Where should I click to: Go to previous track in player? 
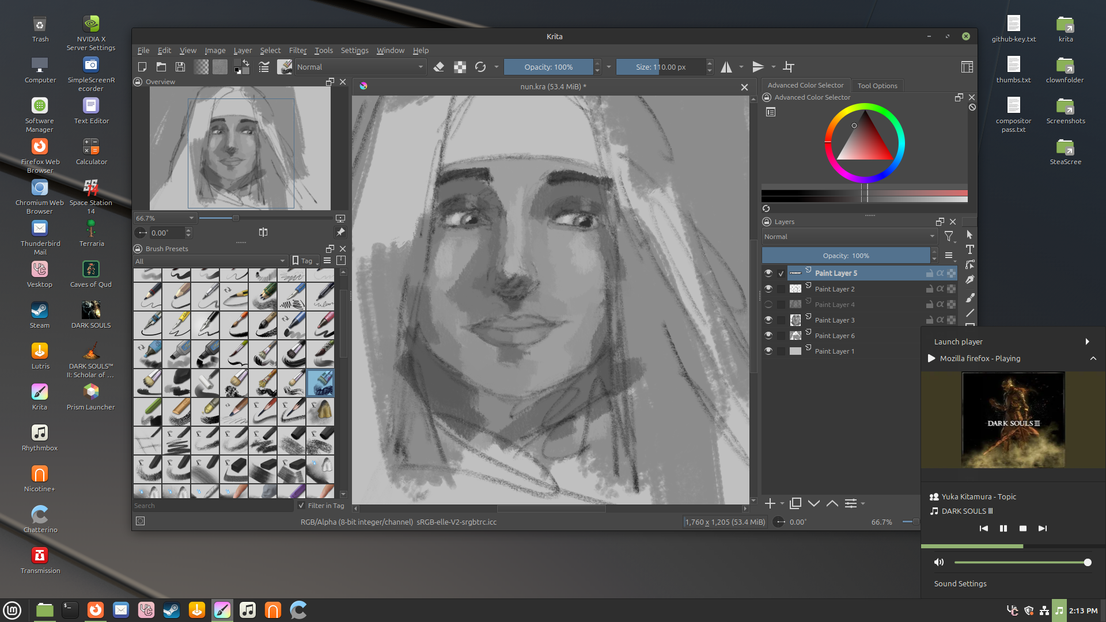984,528
